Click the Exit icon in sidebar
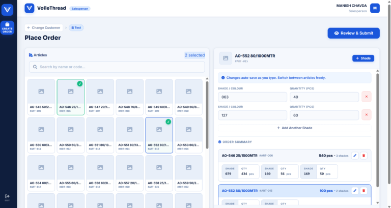The image size is (391, 208). 8,197
